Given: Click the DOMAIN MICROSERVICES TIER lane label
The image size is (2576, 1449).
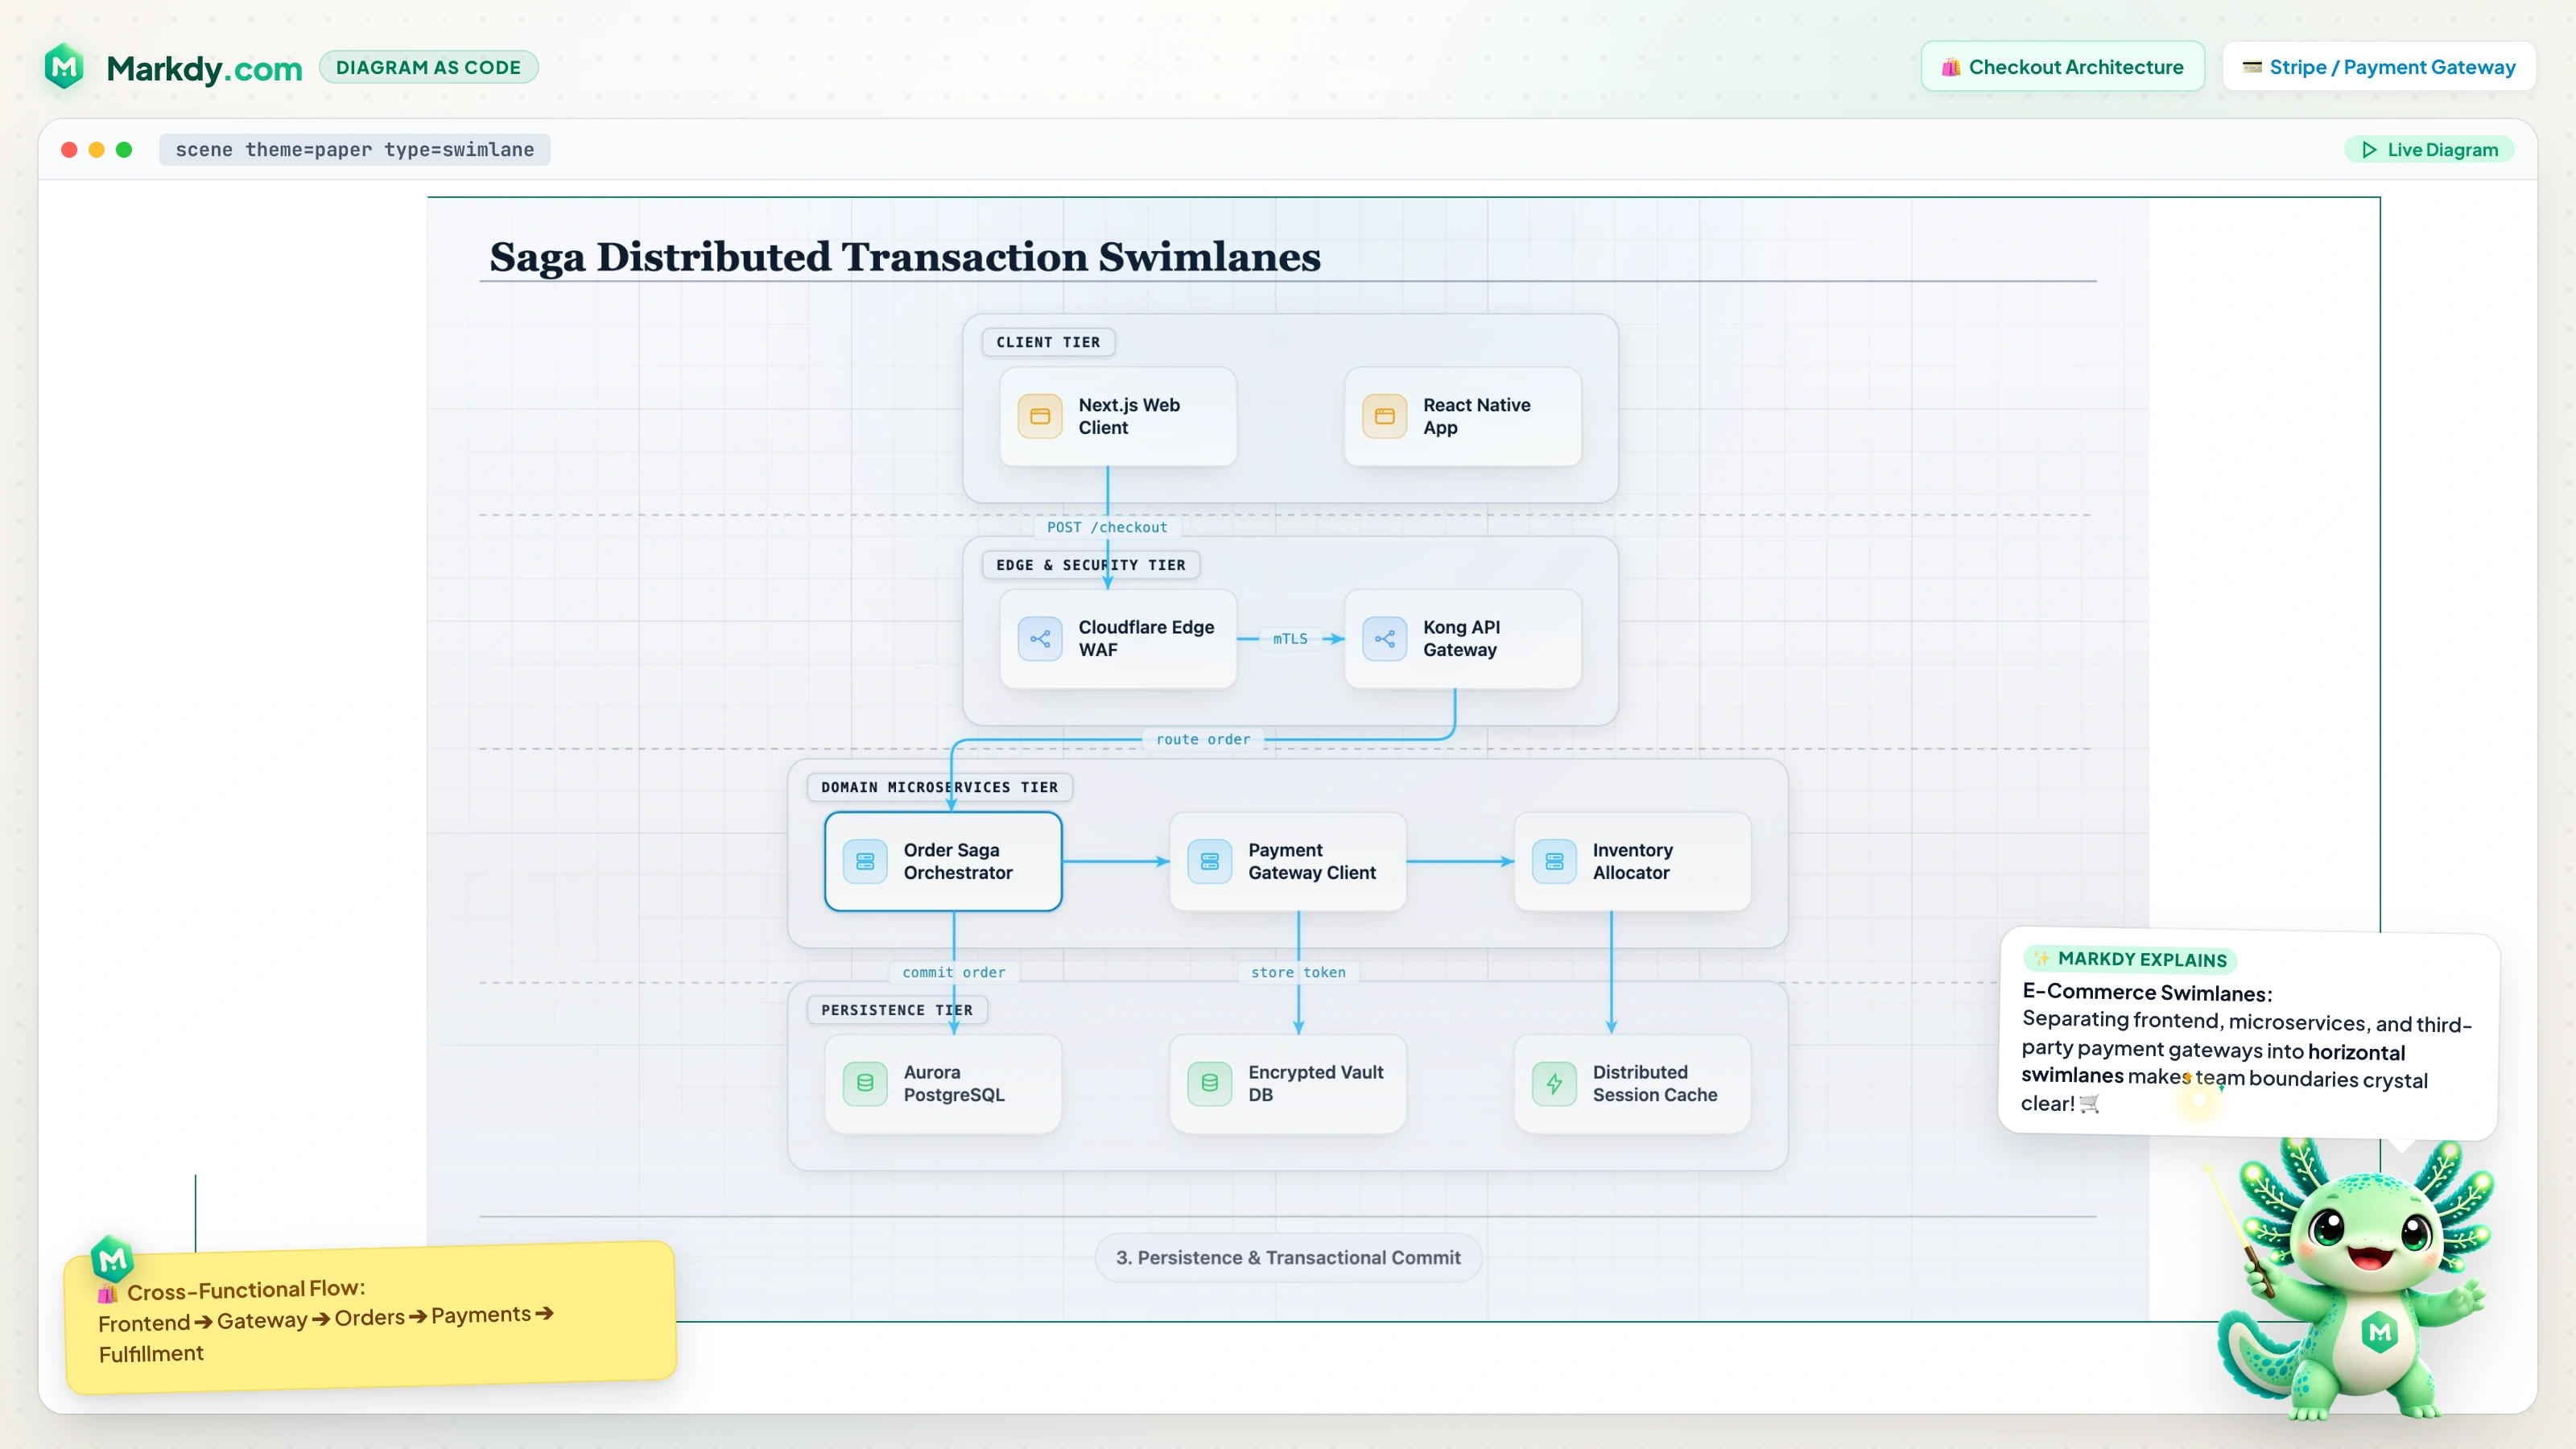Looking at the screenshot, I should tap(940, 787).
